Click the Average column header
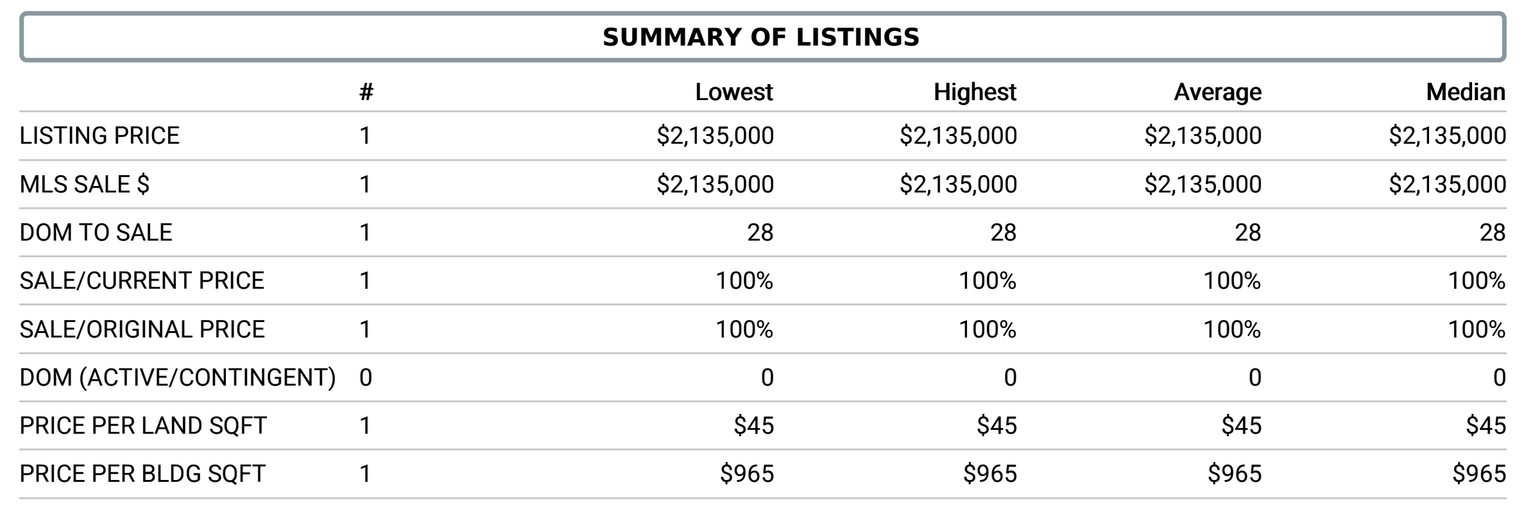This screenshot has height=521, width=1526. click(1217, 92)
